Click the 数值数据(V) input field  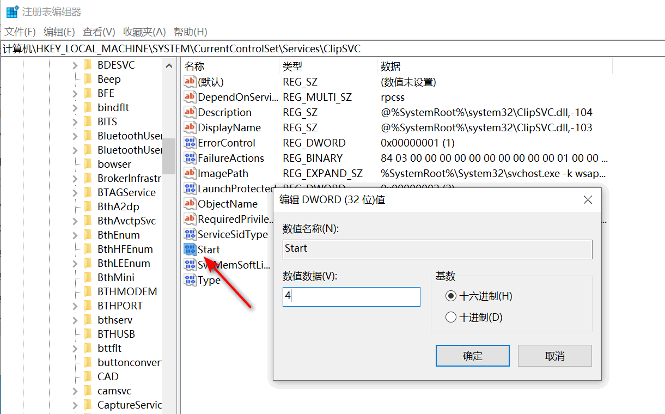tap(351, 297)
